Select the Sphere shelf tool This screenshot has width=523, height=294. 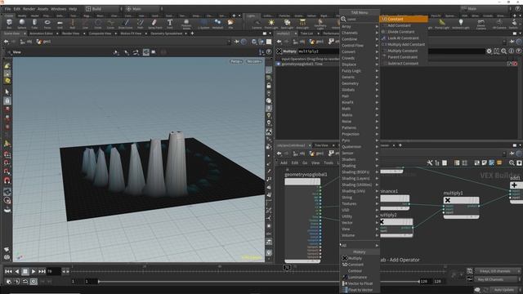[x=22, y=24]
